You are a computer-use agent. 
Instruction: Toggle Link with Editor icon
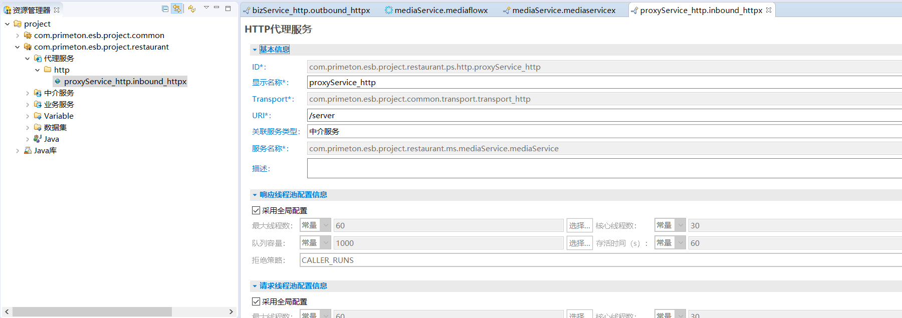(x=177, y=9)
